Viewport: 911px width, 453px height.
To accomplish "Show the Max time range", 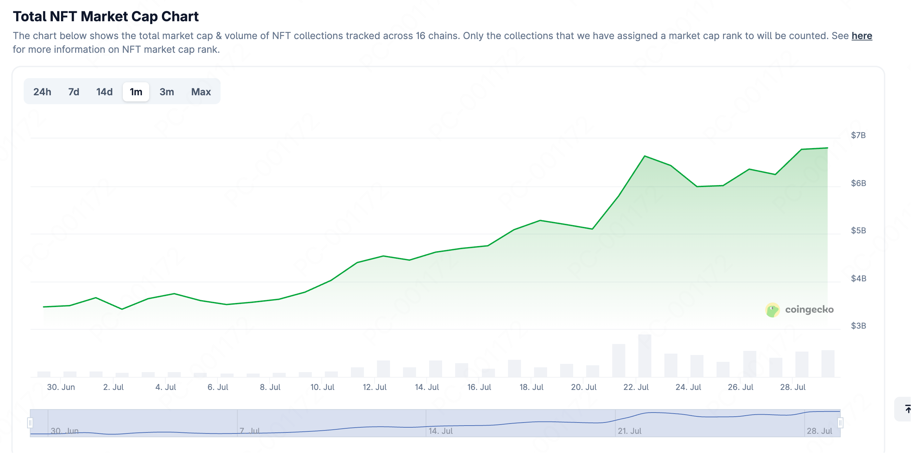I will click(201, 92).
